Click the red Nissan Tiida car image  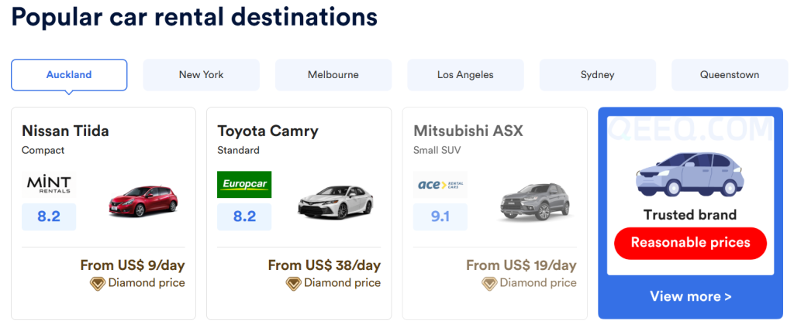pyautogui.click(x=143, y=202)
